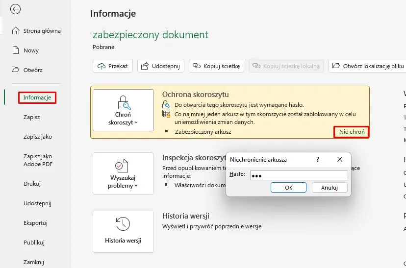
Task: Open Drukuj print page
Action: point(32,184)
